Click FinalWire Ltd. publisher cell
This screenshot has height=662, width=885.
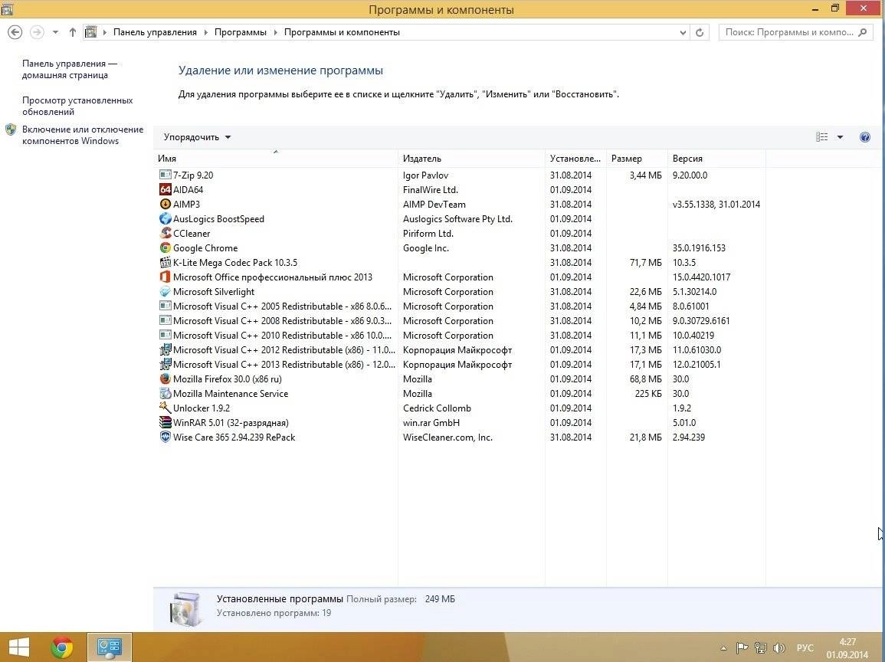(x=431, y=189)
